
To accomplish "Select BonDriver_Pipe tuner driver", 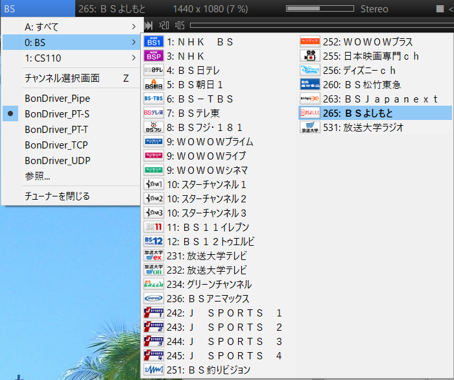I will click(71, 99).
